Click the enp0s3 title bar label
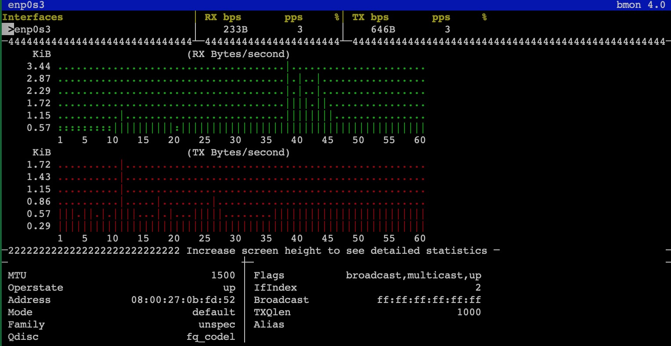 tap(26, 5)
